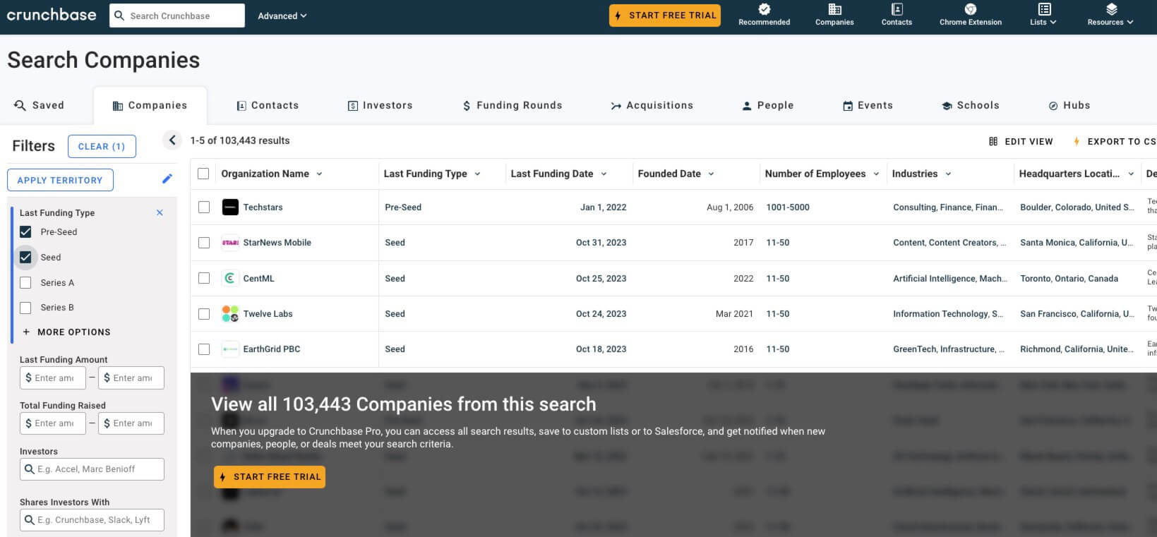
Task: Click the Twelve Labs logo icon
Action: coord(230,313)
